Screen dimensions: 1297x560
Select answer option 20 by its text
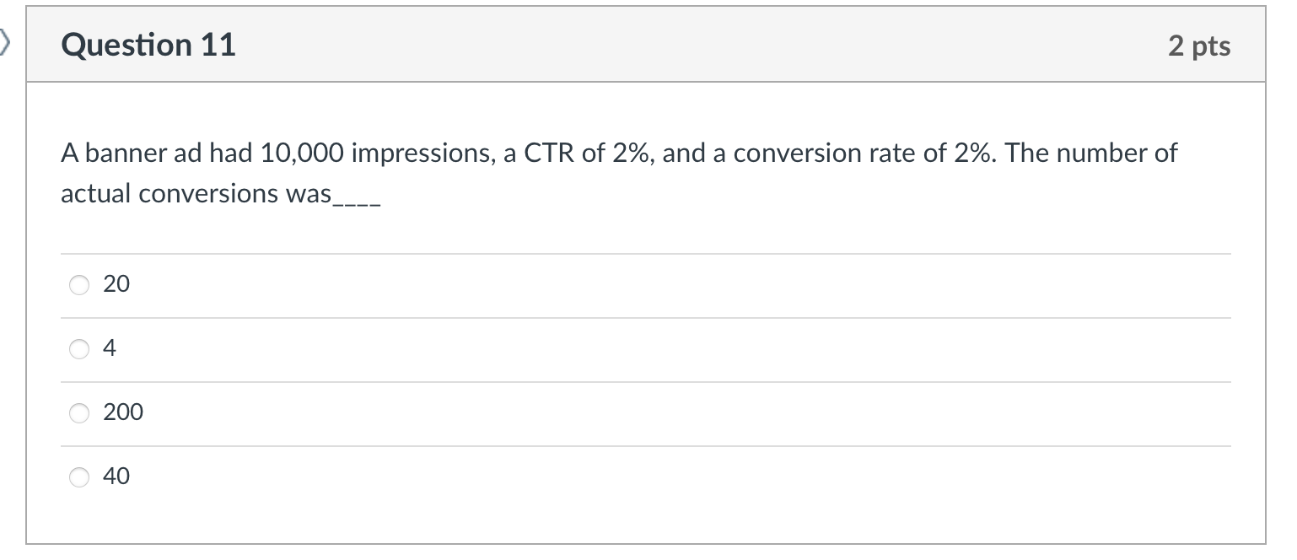click(x=116, y=284)
